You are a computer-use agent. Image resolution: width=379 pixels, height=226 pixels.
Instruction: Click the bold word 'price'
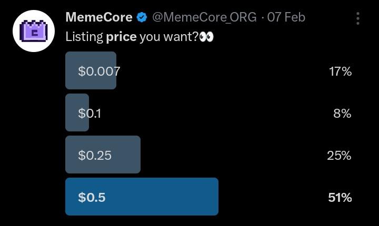(121, 38)
